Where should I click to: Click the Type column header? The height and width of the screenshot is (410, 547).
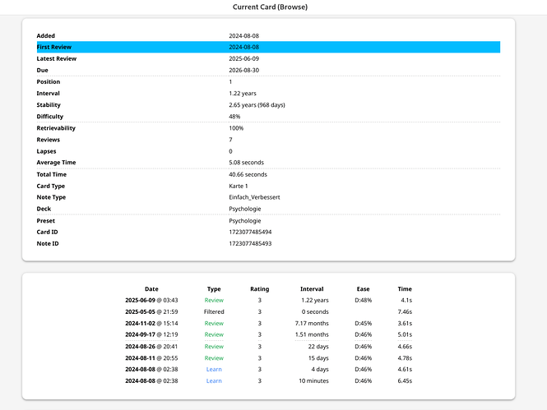(x=214, y=289)
